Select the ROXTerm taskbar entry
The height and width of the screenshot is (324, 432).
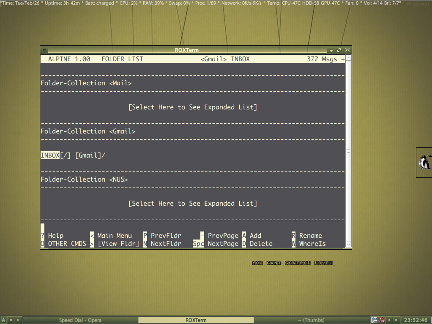pyautogui.click(x=196, y=320)
